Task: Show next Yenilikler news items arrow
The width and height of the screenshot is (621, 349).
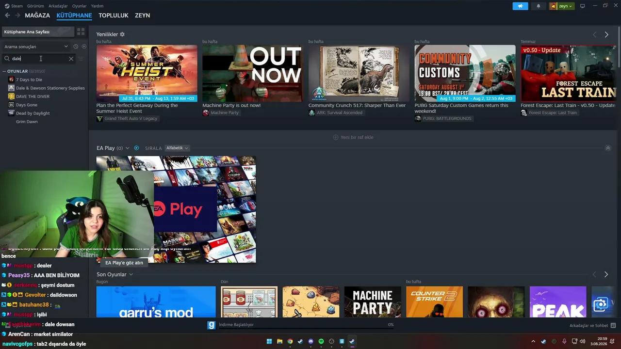Action: coord(606,34)
